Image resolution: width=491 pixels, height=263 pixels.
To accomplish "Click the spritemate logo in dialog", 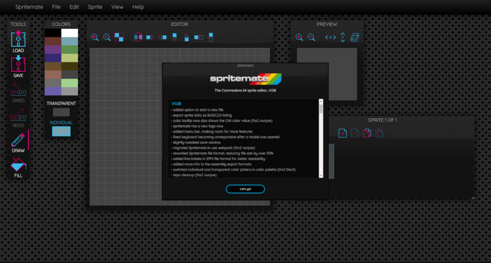I will point(245,79).
